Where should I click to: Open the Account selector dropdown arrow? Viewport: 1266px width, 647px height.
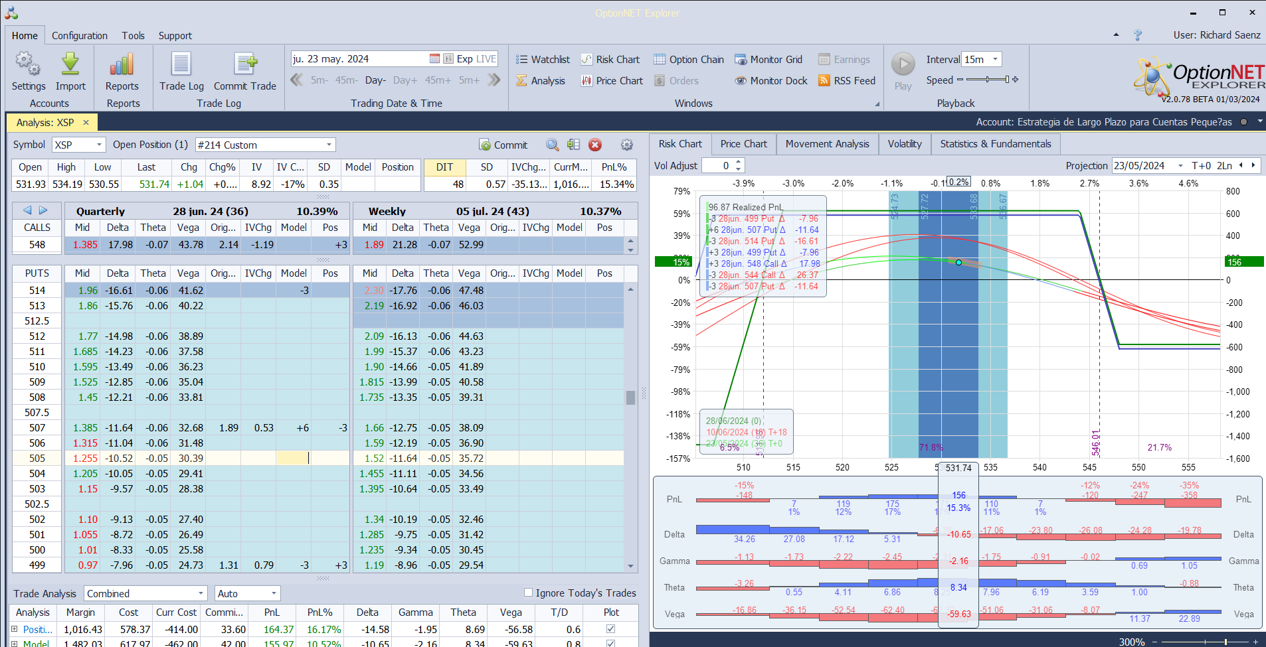click(1259, 122)
